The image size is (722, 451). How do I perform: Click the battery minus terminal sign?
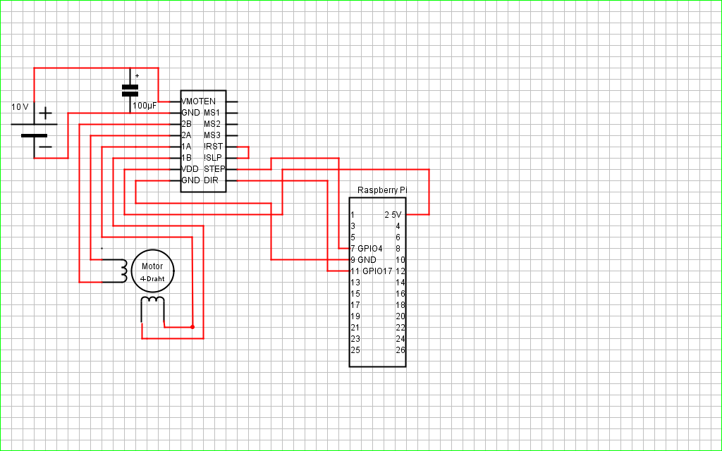45,147
